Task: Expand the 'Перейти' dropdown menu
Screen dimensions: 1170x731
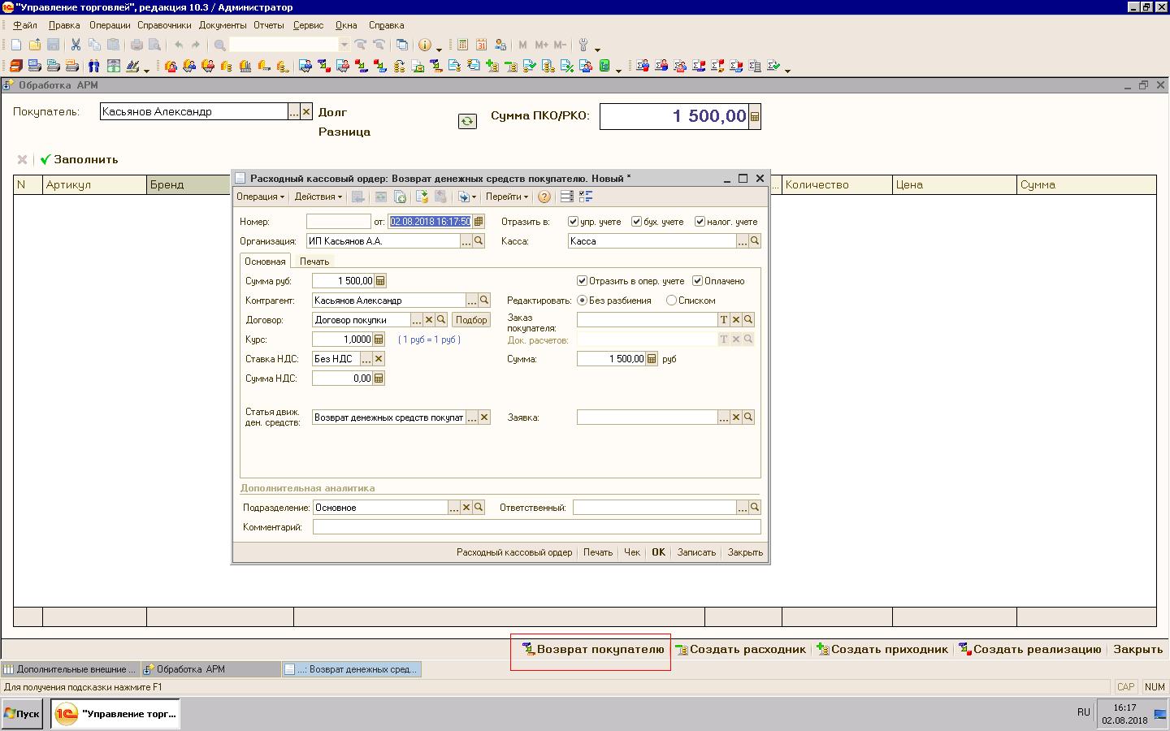Action: click(x=506, y=197)
